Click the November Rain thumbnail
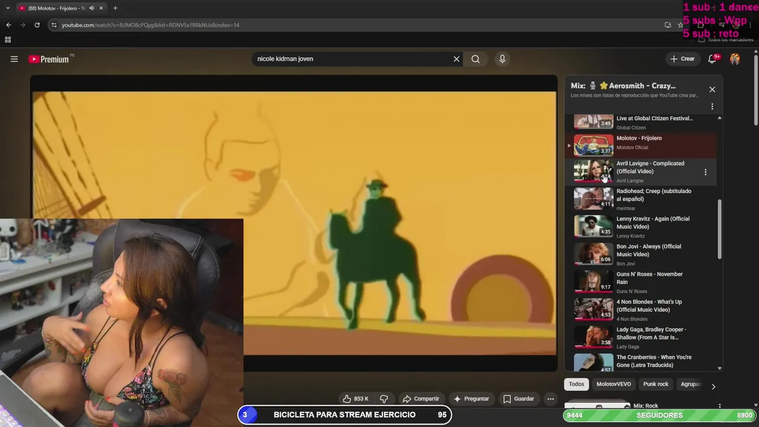 pyautogui.click(x=594, y=282)
